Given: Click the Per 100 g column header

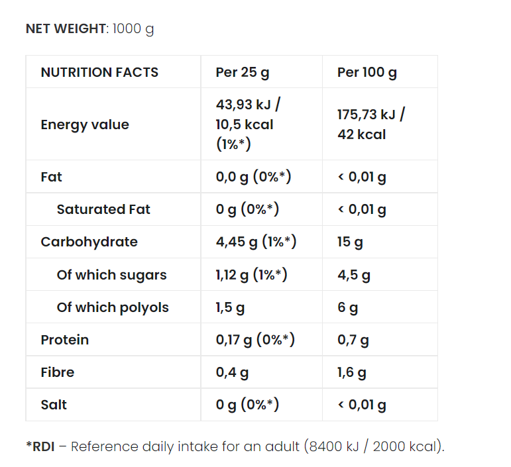Looking at the screenshot, I should pyautogui.click(x=367, y=72).
